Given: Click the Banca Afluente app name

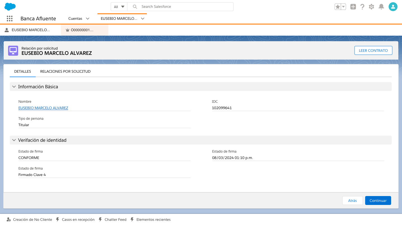Looking at the screenshot, I should [38, 19].
